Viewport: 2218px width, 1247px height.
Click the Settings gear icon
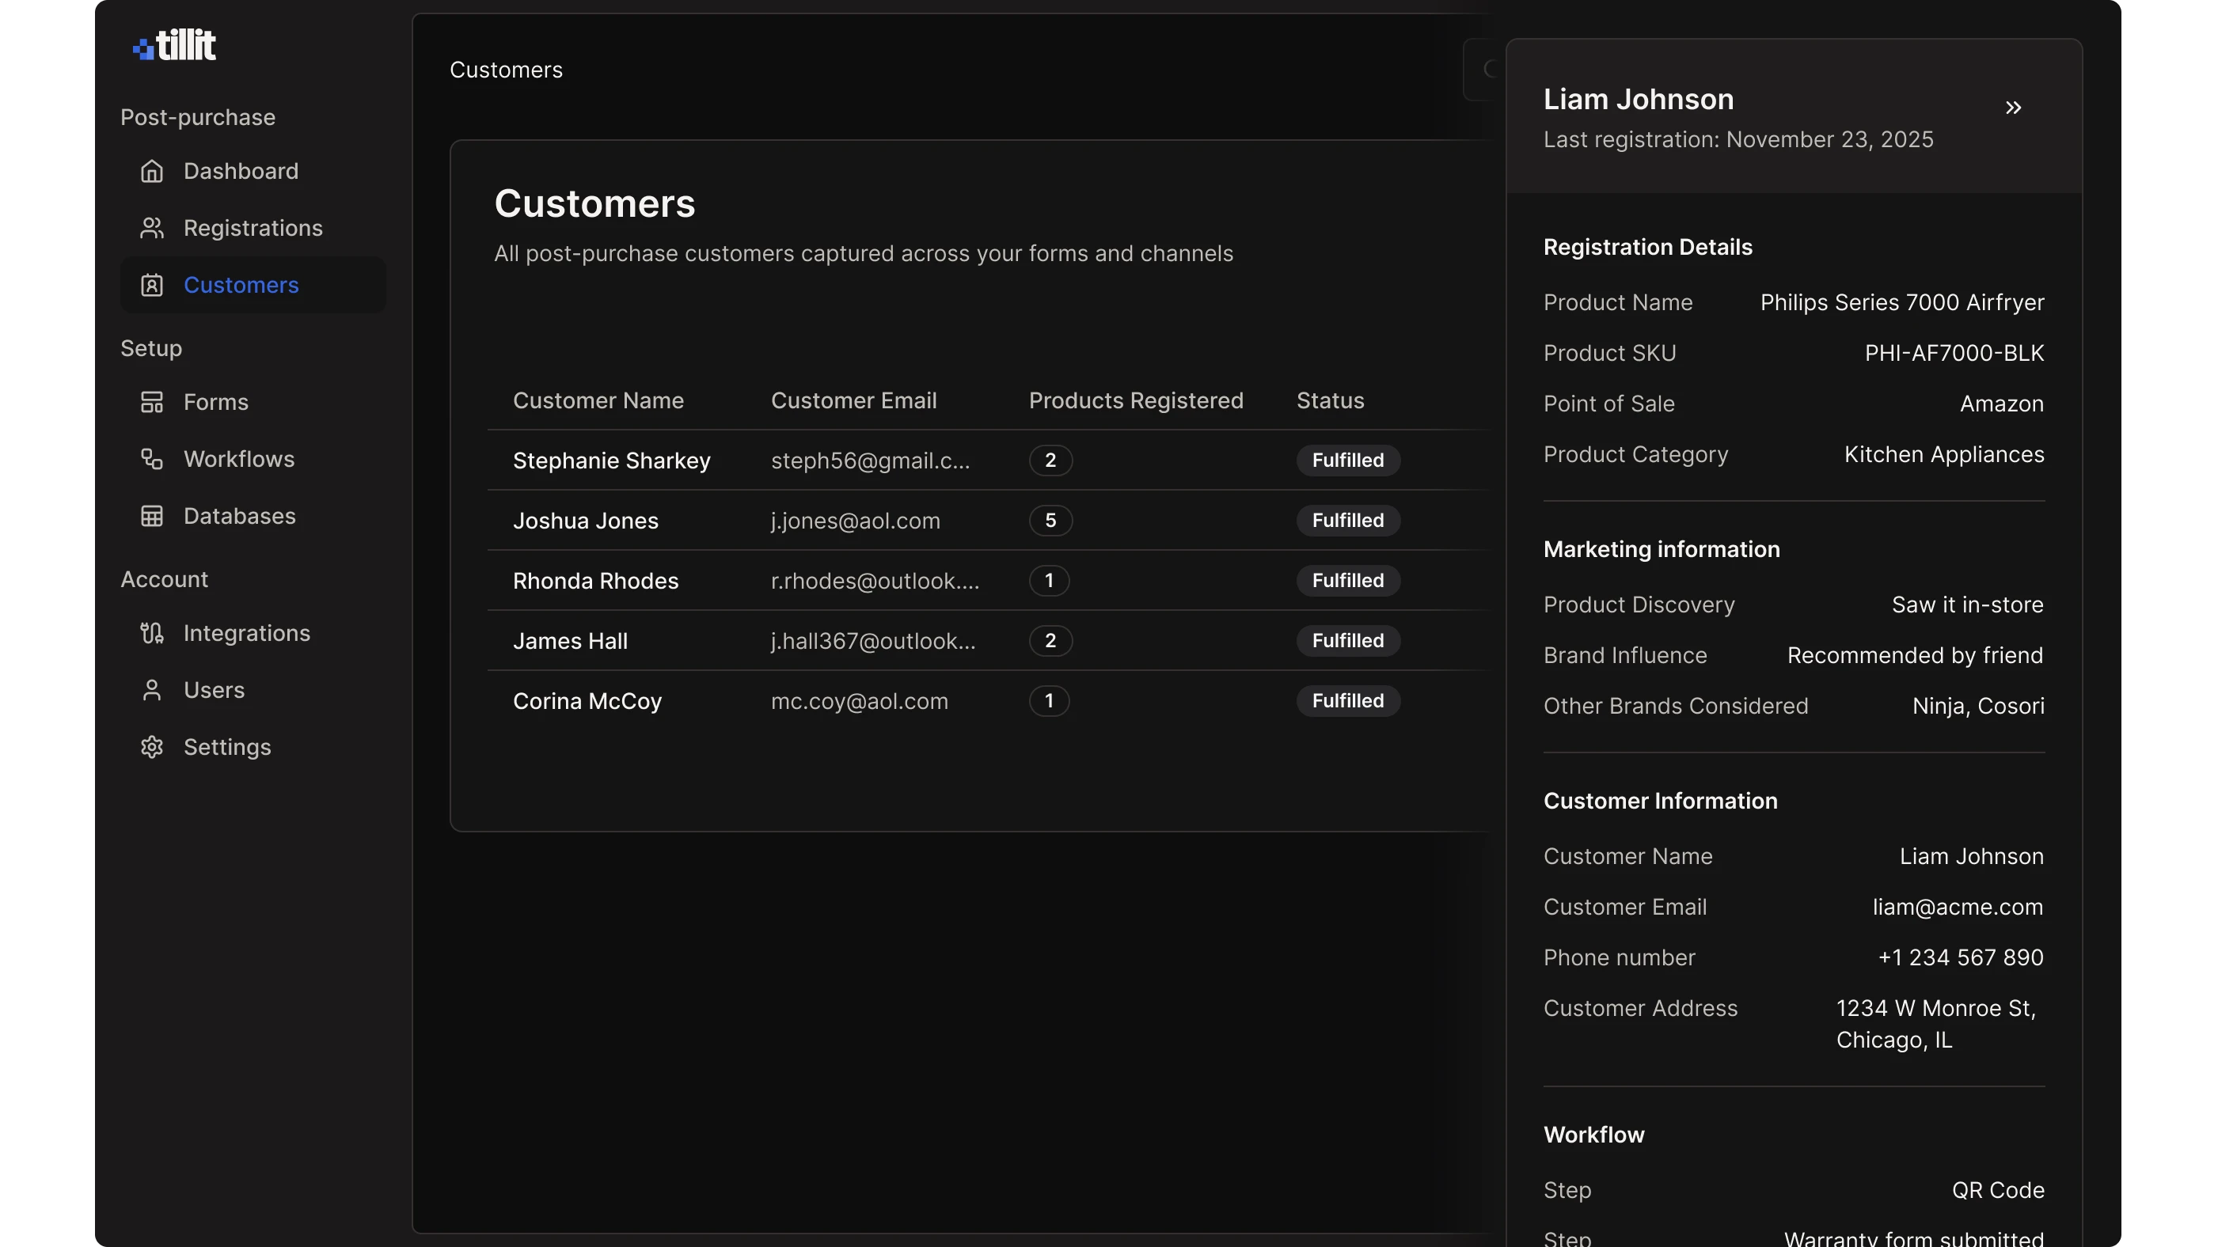click(151, 747)
